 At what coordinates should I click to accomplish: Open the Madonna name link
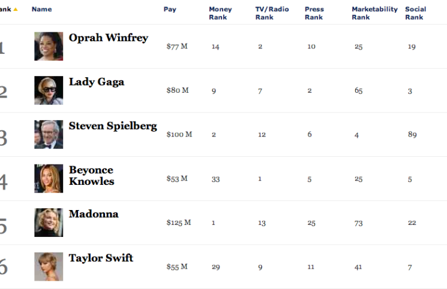tap(94, 214)
